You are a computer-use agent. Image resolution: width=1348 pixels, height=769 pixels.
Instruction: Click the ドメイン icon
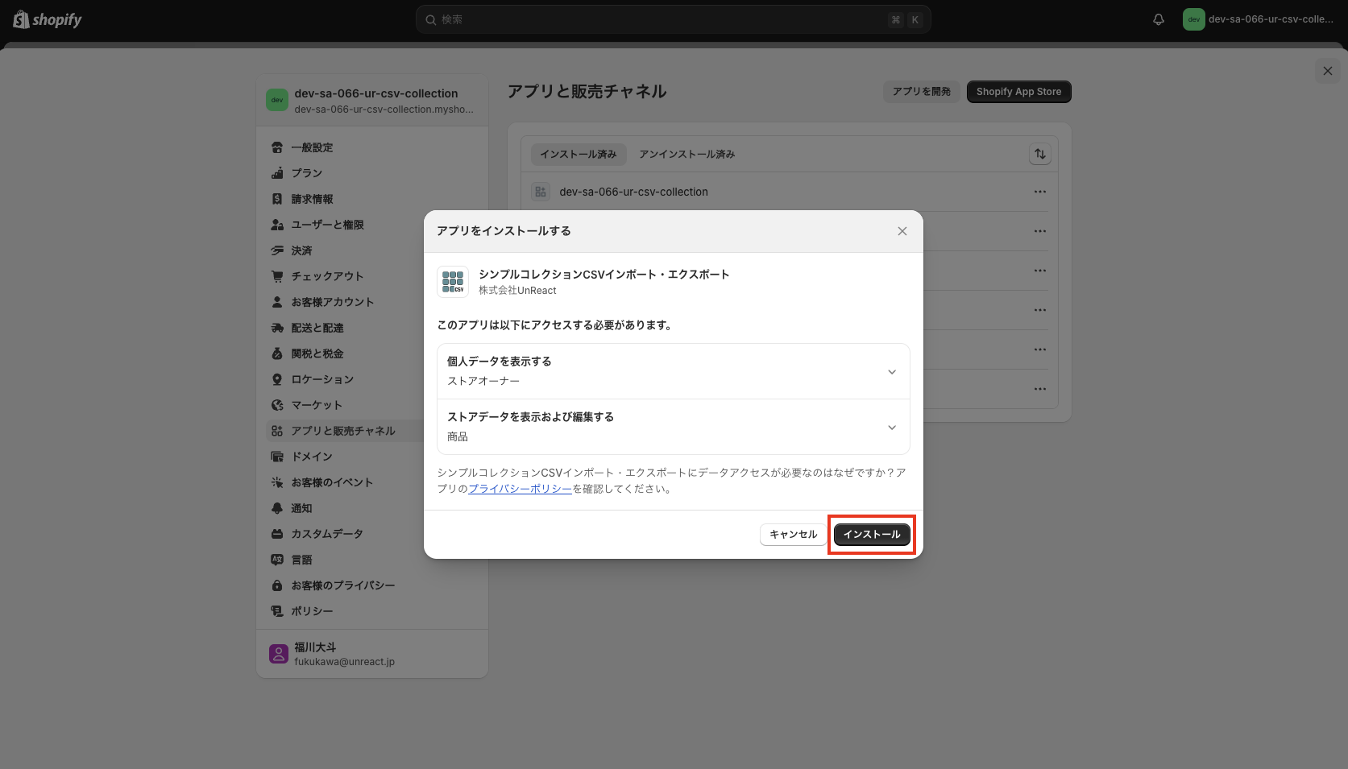[277, 457]
